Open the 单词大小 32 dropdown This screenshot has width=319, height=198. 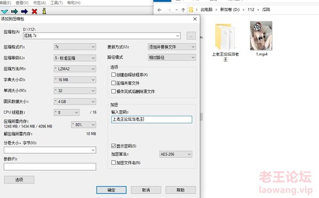tap(75, 91)
